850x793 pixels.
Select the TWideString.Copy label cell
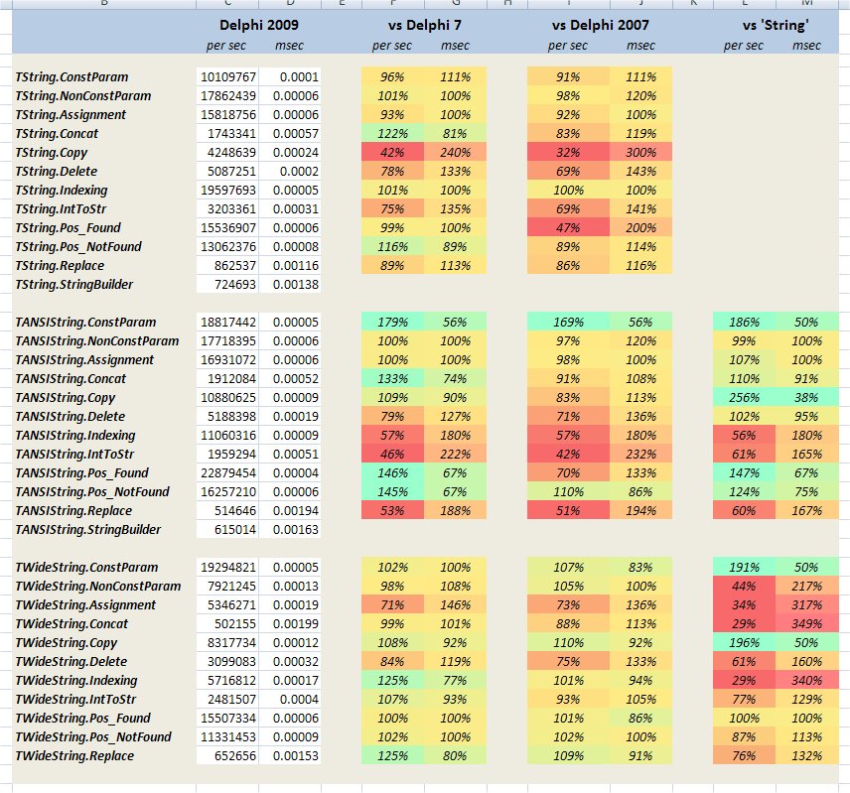tap(67, 642)
